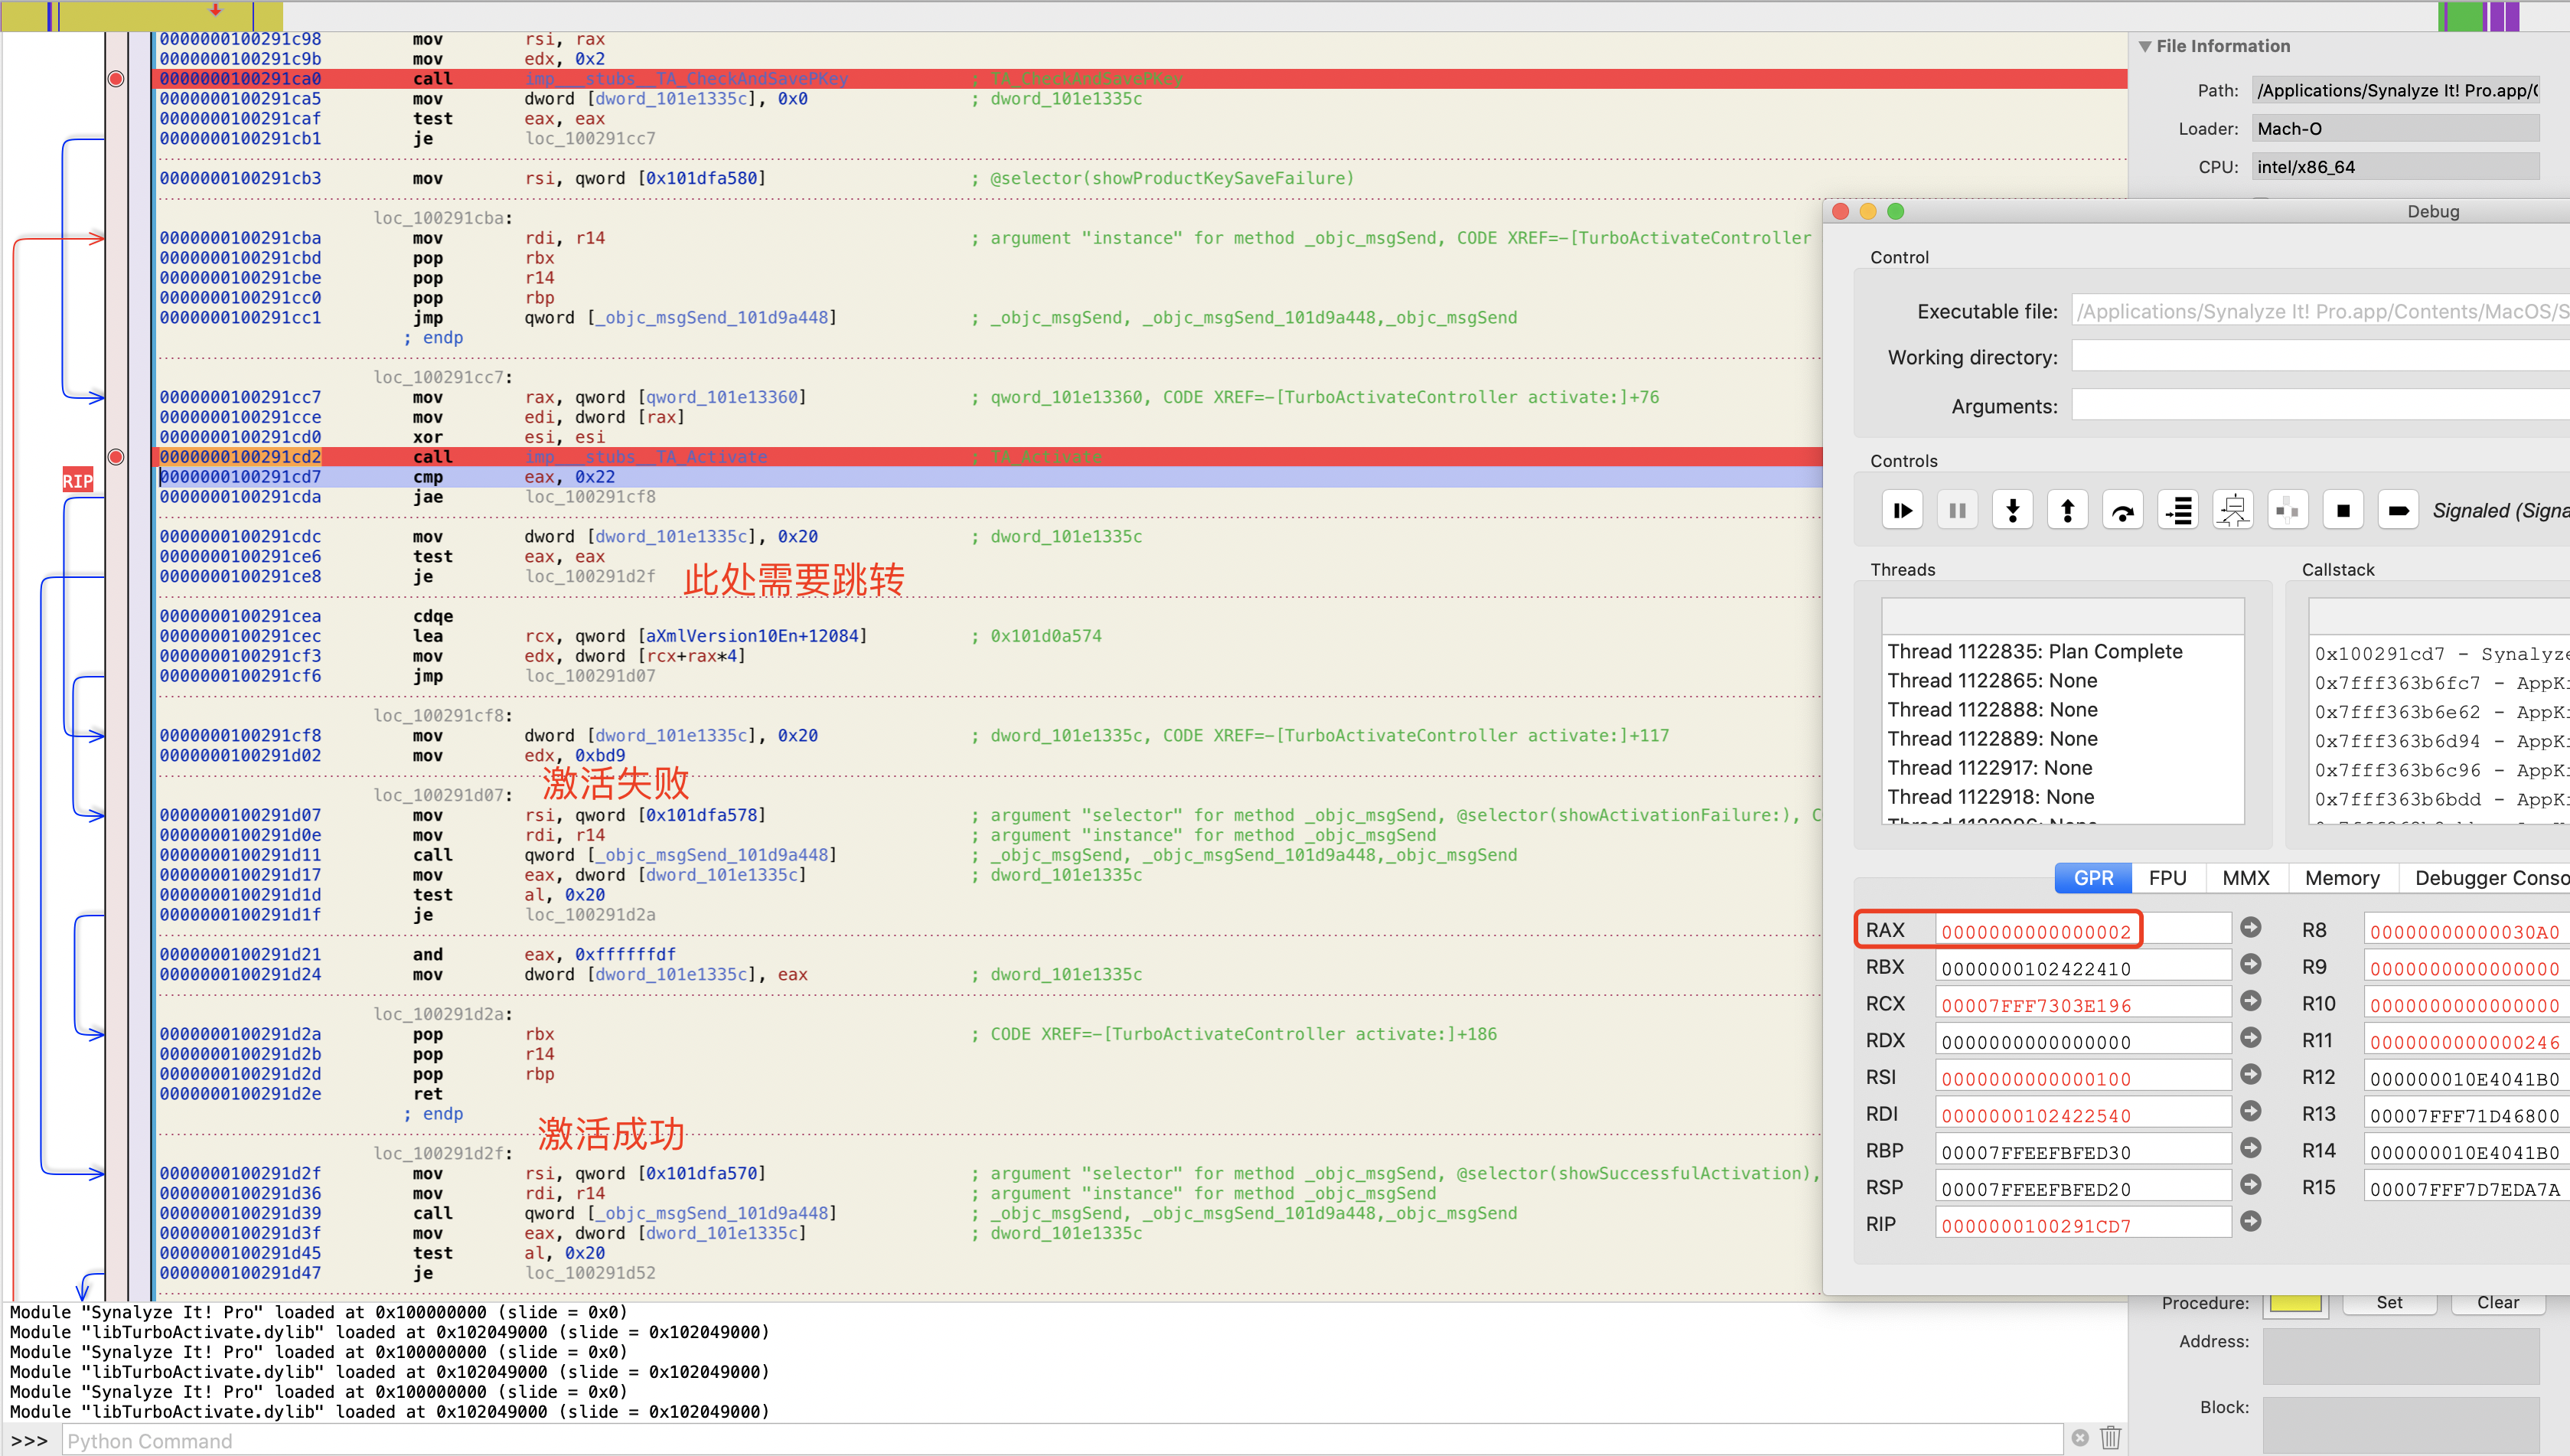Viewport: 2570px width, 1456px height.
Task: Select the MMX registers tab
Action: [x=2245, y=878]
